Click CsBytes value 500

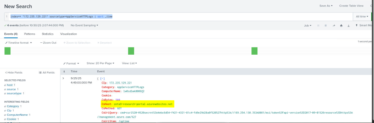[117, 100]
